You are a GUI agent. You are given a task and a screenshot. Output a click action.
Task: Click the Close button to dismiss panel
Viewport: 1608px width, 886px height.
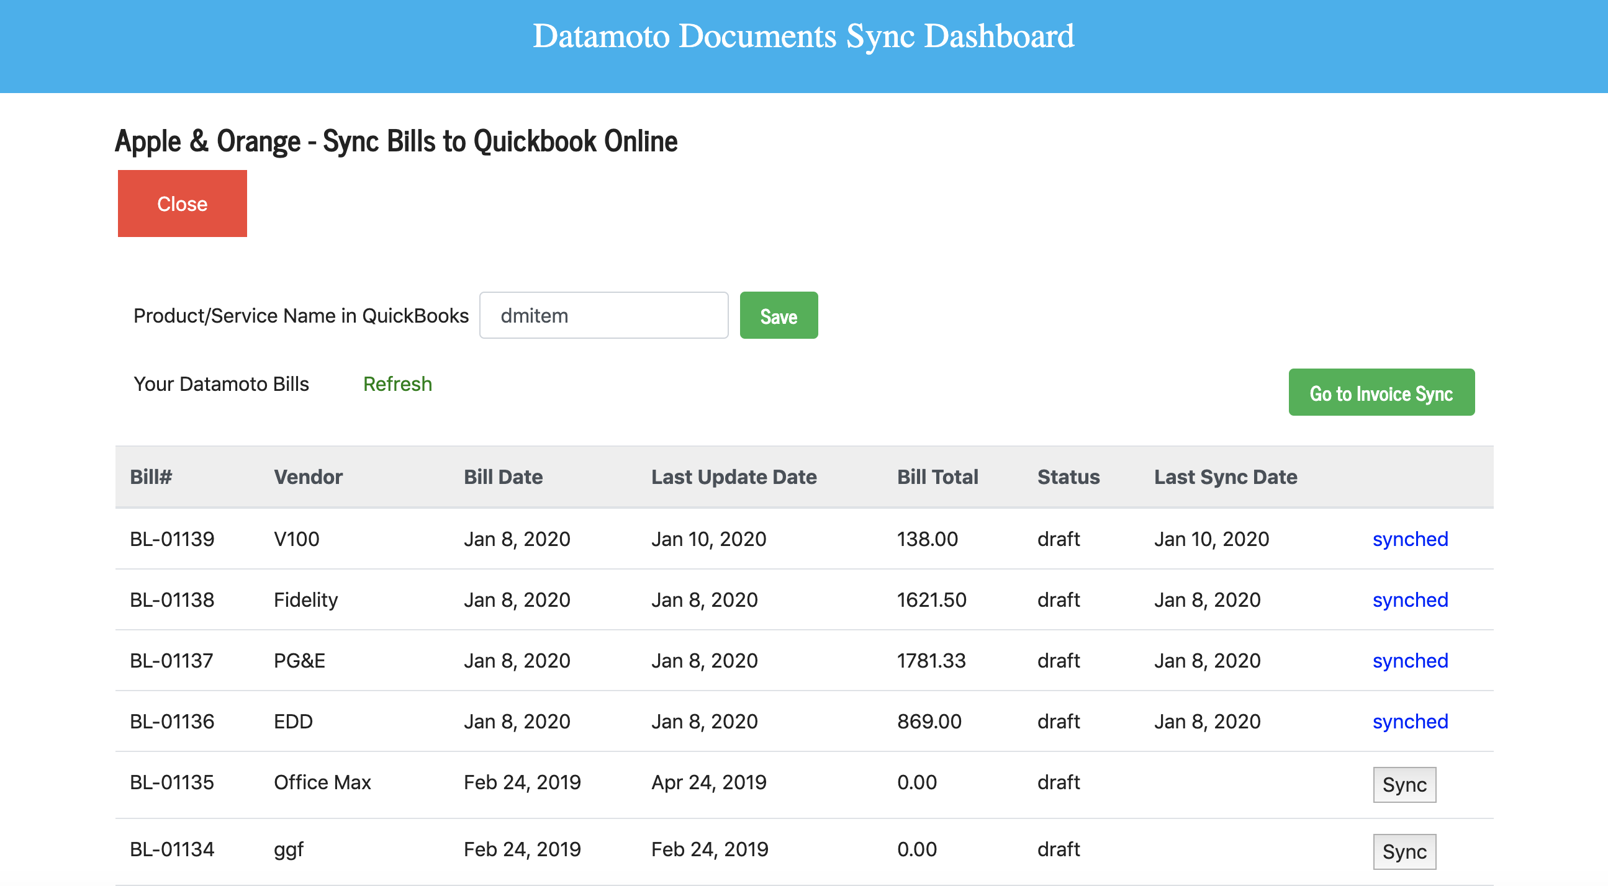pyautogui.click(x=180, y=202)
